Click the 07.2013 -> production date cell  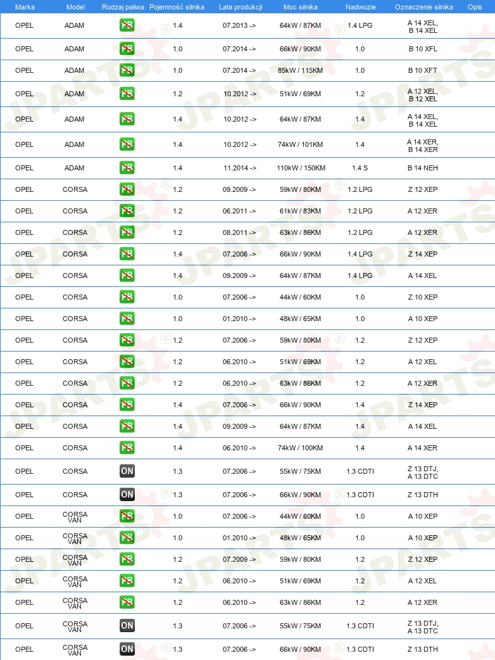(239, 26)
